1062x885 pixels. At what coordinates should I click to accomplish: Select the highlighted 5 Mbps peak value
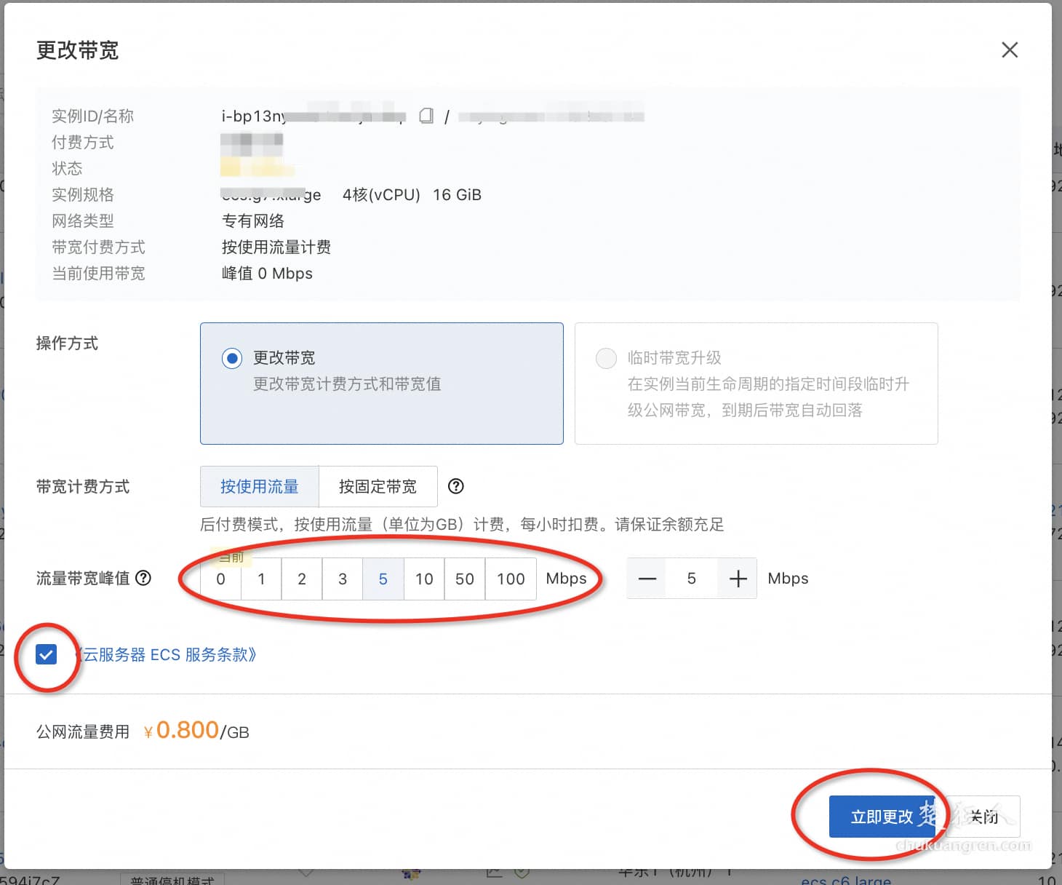click(x=383, y=579)
